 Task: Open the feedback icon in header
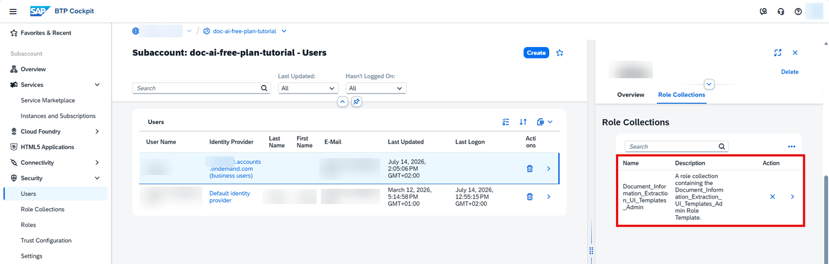[x=763, y=11]
